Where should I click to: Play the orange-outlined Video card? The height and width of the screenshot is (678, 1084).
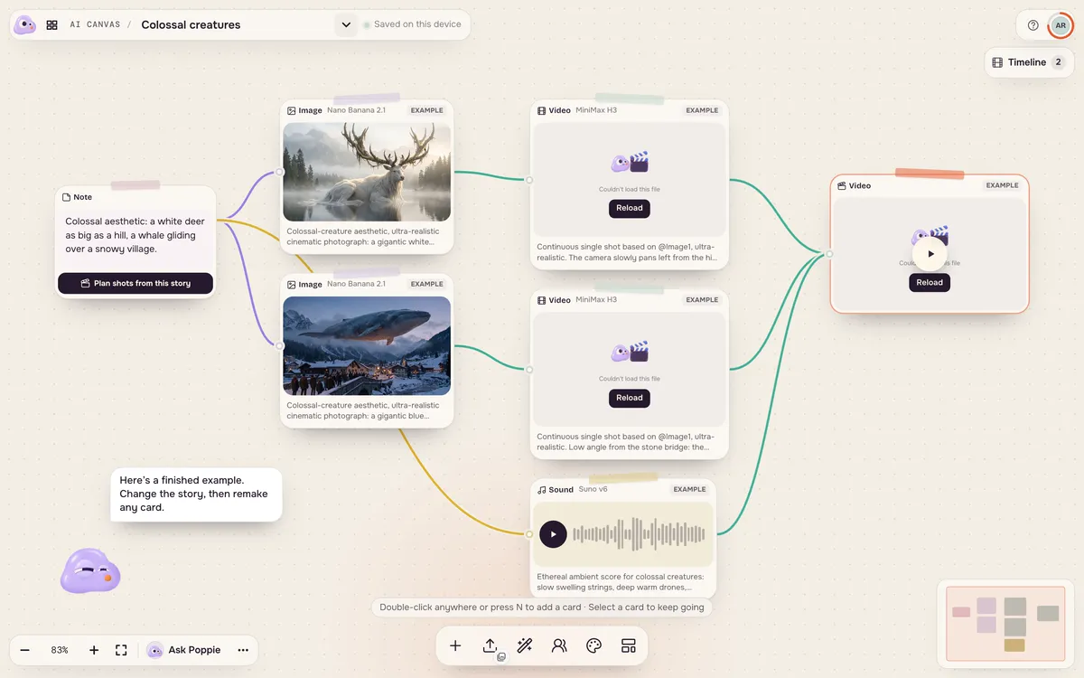point(930,254)
